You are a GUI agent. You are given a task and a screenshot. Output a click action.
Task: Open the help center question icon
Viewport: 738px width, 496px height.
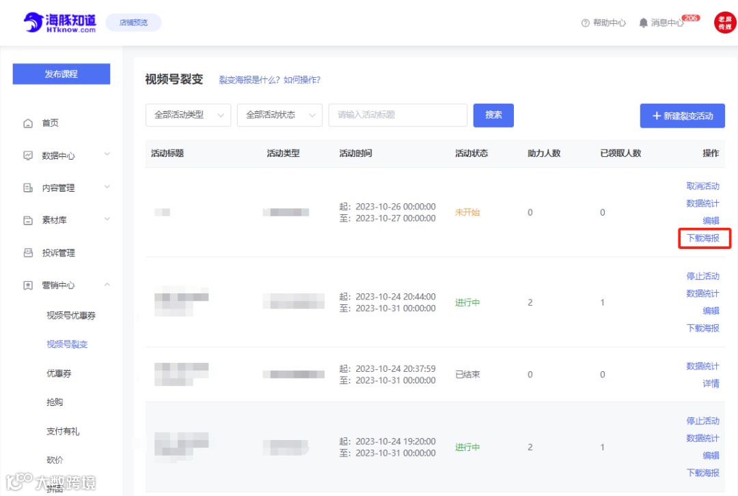[585, 23]
